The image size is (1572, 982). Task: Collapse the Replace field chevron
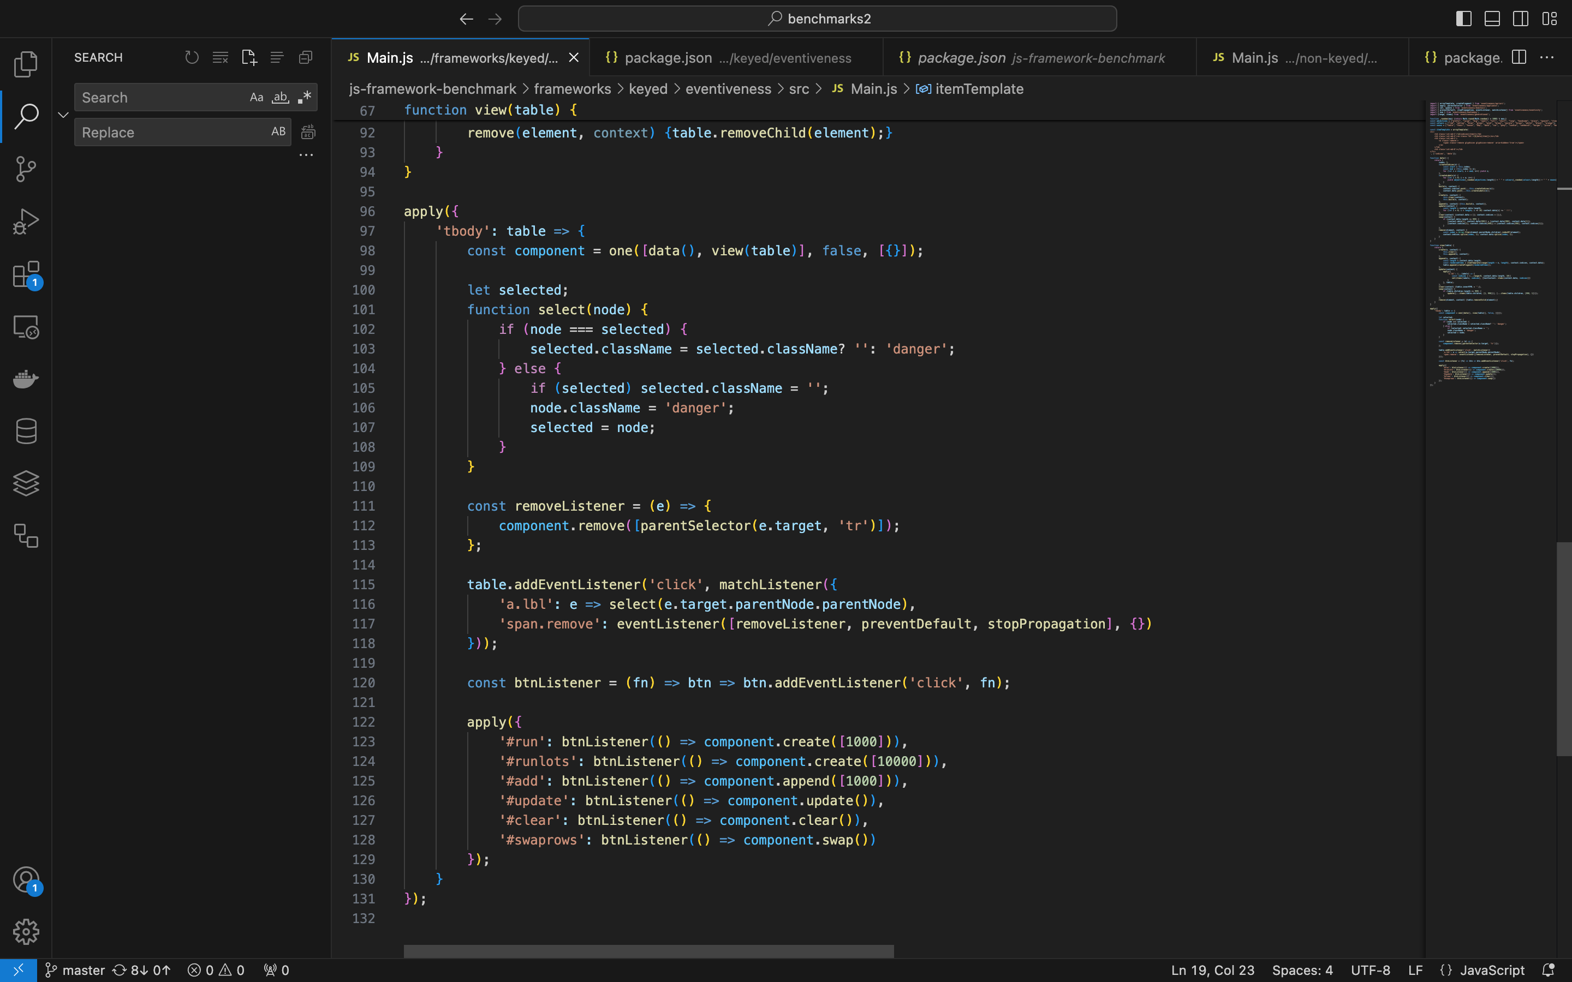[x=63, y=115]
